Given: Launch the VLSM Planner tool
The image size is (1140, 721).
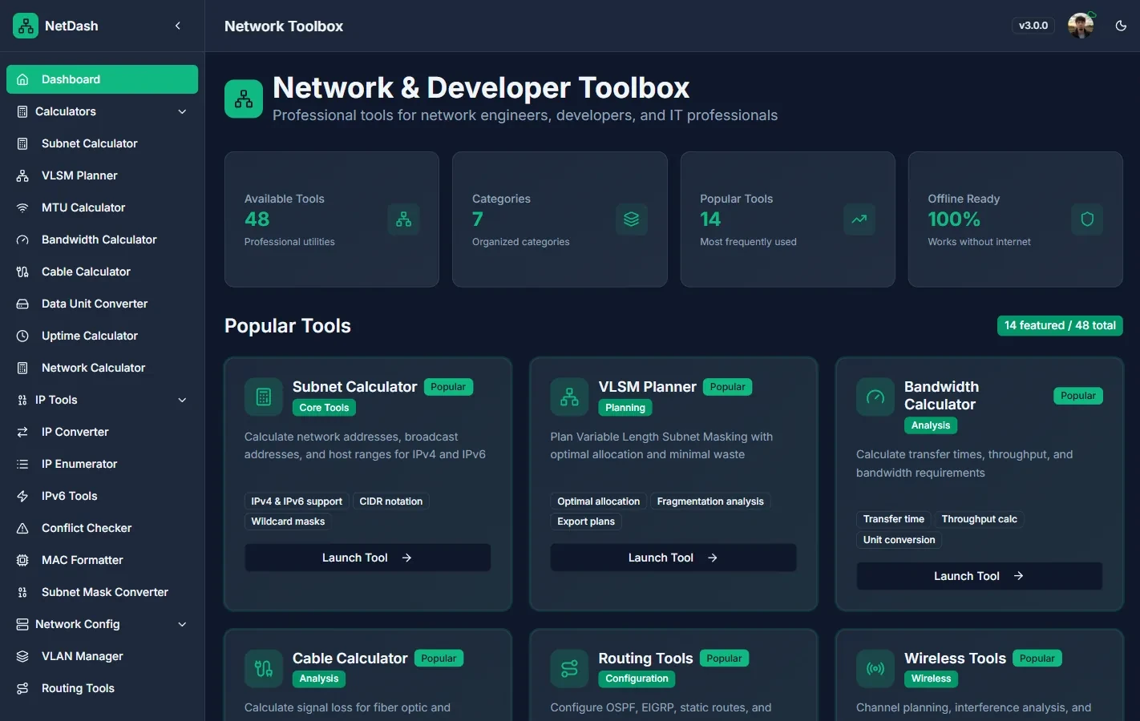Looking at the screenshot, I should pyautogui.click(x=673, y=558).
